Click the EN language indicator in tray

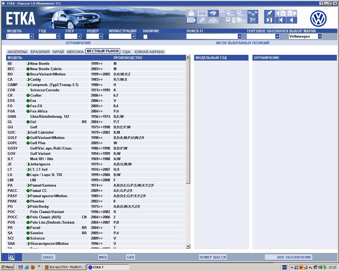[284, 267]
